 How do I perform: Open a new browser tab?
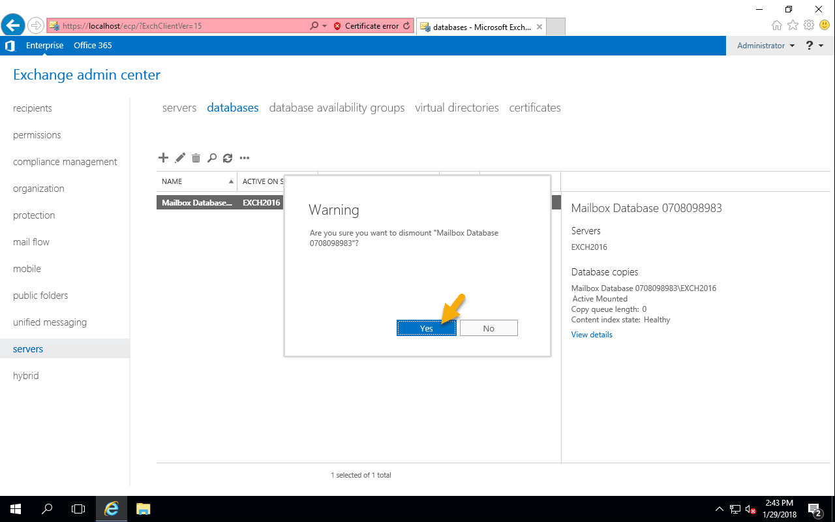click(555, 27)
